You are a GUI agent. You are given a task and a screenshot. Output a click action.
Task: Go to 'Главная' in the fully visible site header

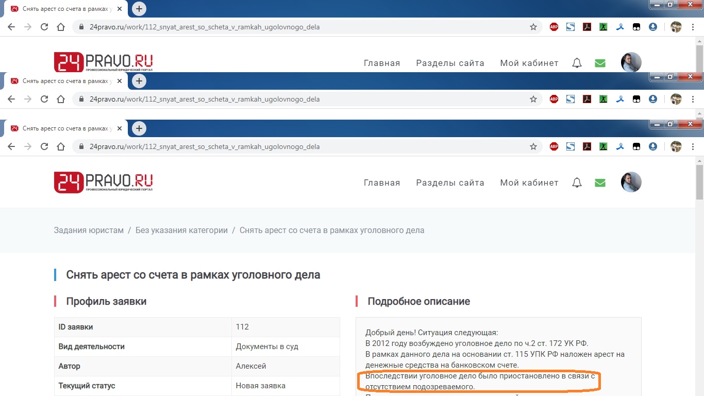(382, 183)
